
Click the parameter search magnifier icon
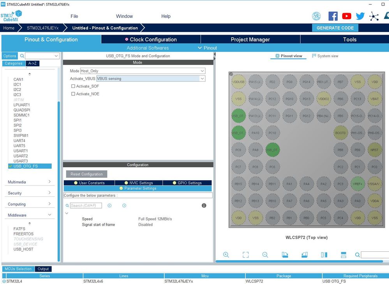point(67,205)
